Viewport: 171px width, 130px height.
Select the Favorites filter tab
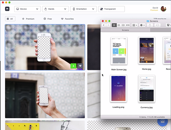(x=67, y=19)
